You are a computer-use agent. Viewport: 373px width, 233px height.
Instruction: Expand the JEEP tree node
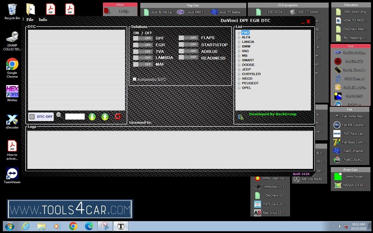click(239, 69)
